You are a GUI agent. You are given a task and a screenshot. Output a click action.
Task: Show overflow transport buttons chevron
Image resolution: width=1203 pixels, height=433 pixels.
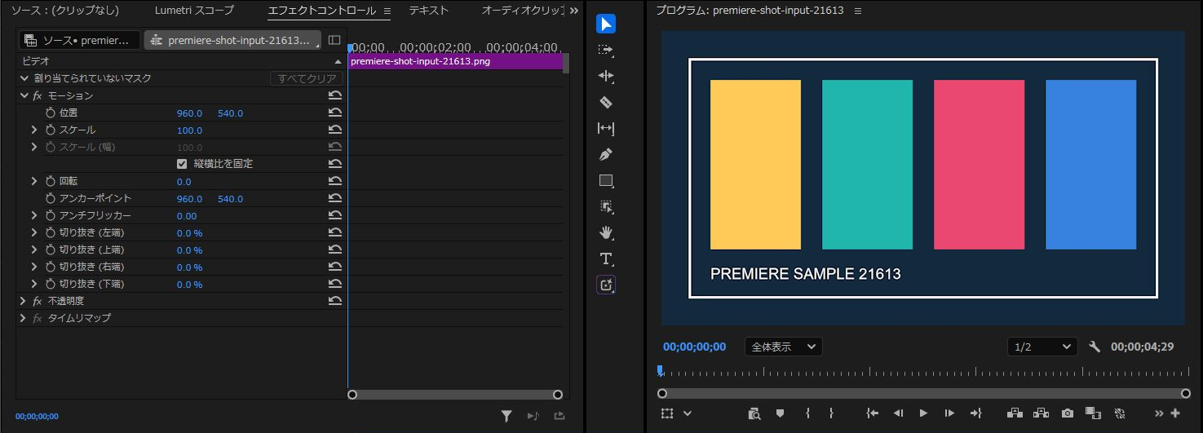tap(1159, 413)
